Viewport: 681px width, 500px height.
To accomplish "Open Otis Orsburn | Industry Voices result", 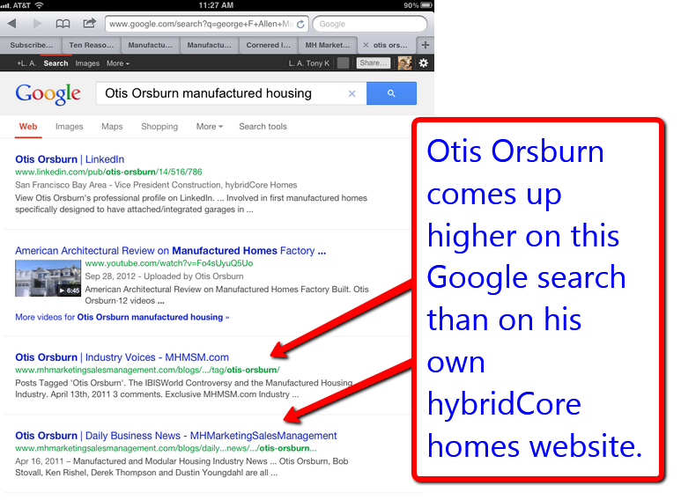I will [x=122, y=357].
